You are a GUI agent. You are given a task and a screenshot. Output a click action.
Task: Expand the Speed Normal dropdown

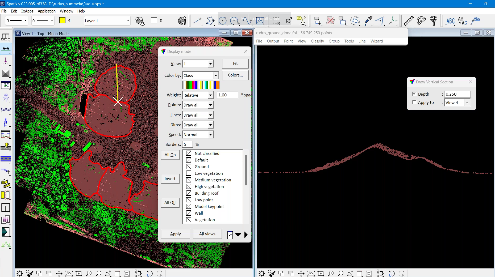coord(210,135)
